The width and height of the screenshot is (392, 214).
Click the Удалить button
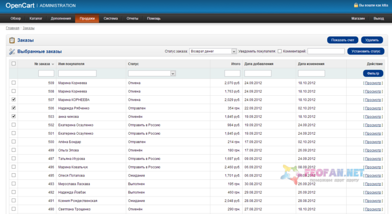[372, 40]
